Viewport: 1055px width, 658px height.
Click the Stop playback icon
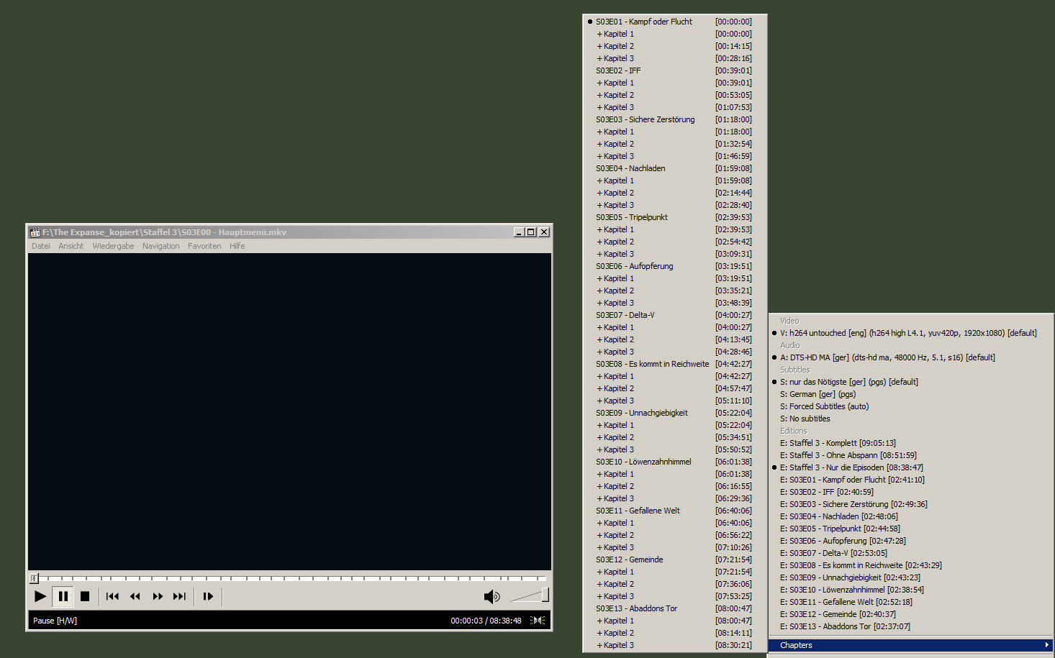click(x=85, y=596)
